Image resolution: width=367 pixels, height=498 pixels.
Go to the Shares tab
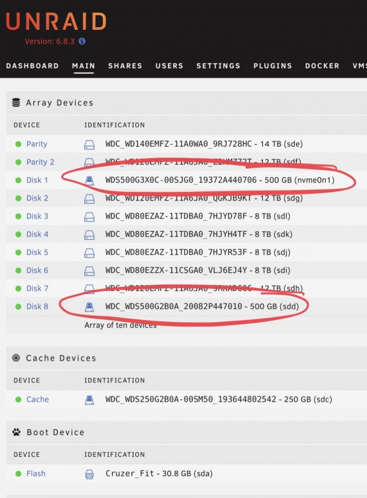125,66
